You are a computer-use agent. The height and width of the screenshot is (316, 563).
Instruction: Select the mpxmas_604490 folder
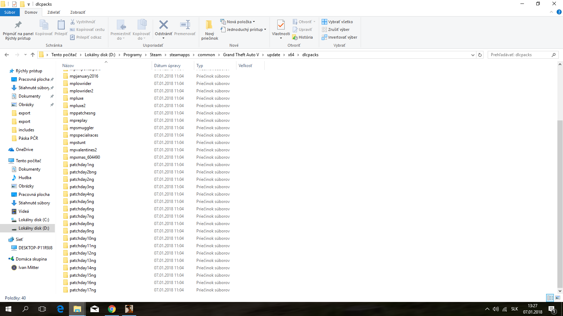point(84,157)
